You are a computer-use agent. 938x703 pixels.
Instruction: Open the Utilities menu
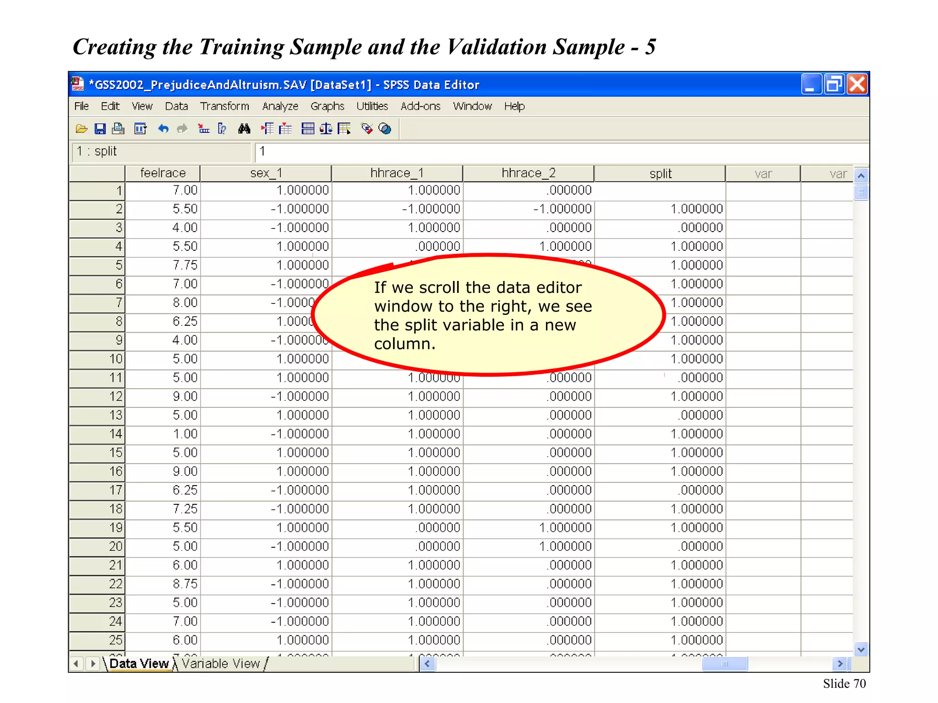pos(372,106)
